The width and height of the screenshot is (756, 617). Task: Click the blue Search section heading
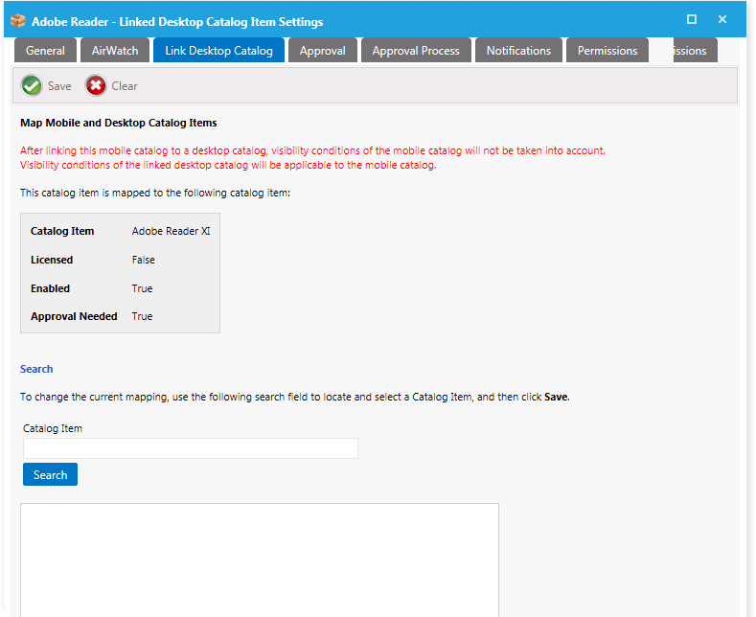36,369
